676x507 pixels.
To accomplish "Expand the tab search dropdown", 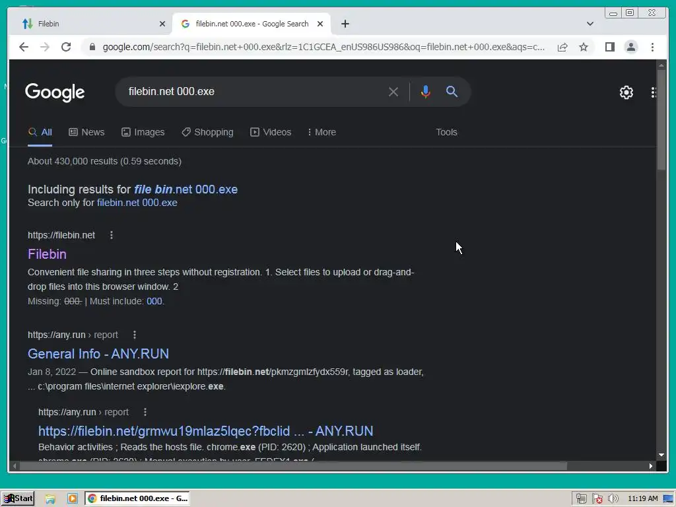I will click(590, 24).
